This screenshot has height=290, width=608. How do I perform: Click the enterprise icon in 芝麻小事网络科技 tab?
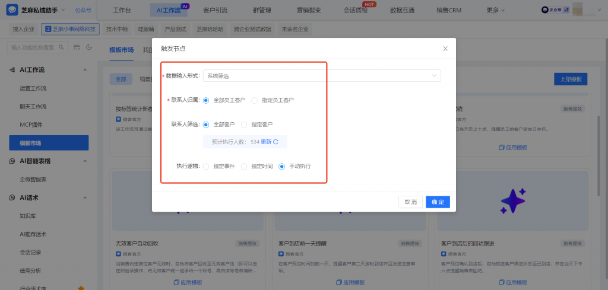click(49, 29)
